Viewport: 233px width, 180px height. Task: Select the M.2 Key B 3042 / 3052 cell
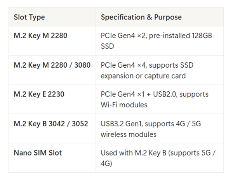tap(51, 124)
